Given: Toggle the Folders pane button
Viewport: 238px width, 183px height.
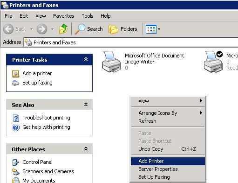Looking at the screenshot, I should [123, 29].
